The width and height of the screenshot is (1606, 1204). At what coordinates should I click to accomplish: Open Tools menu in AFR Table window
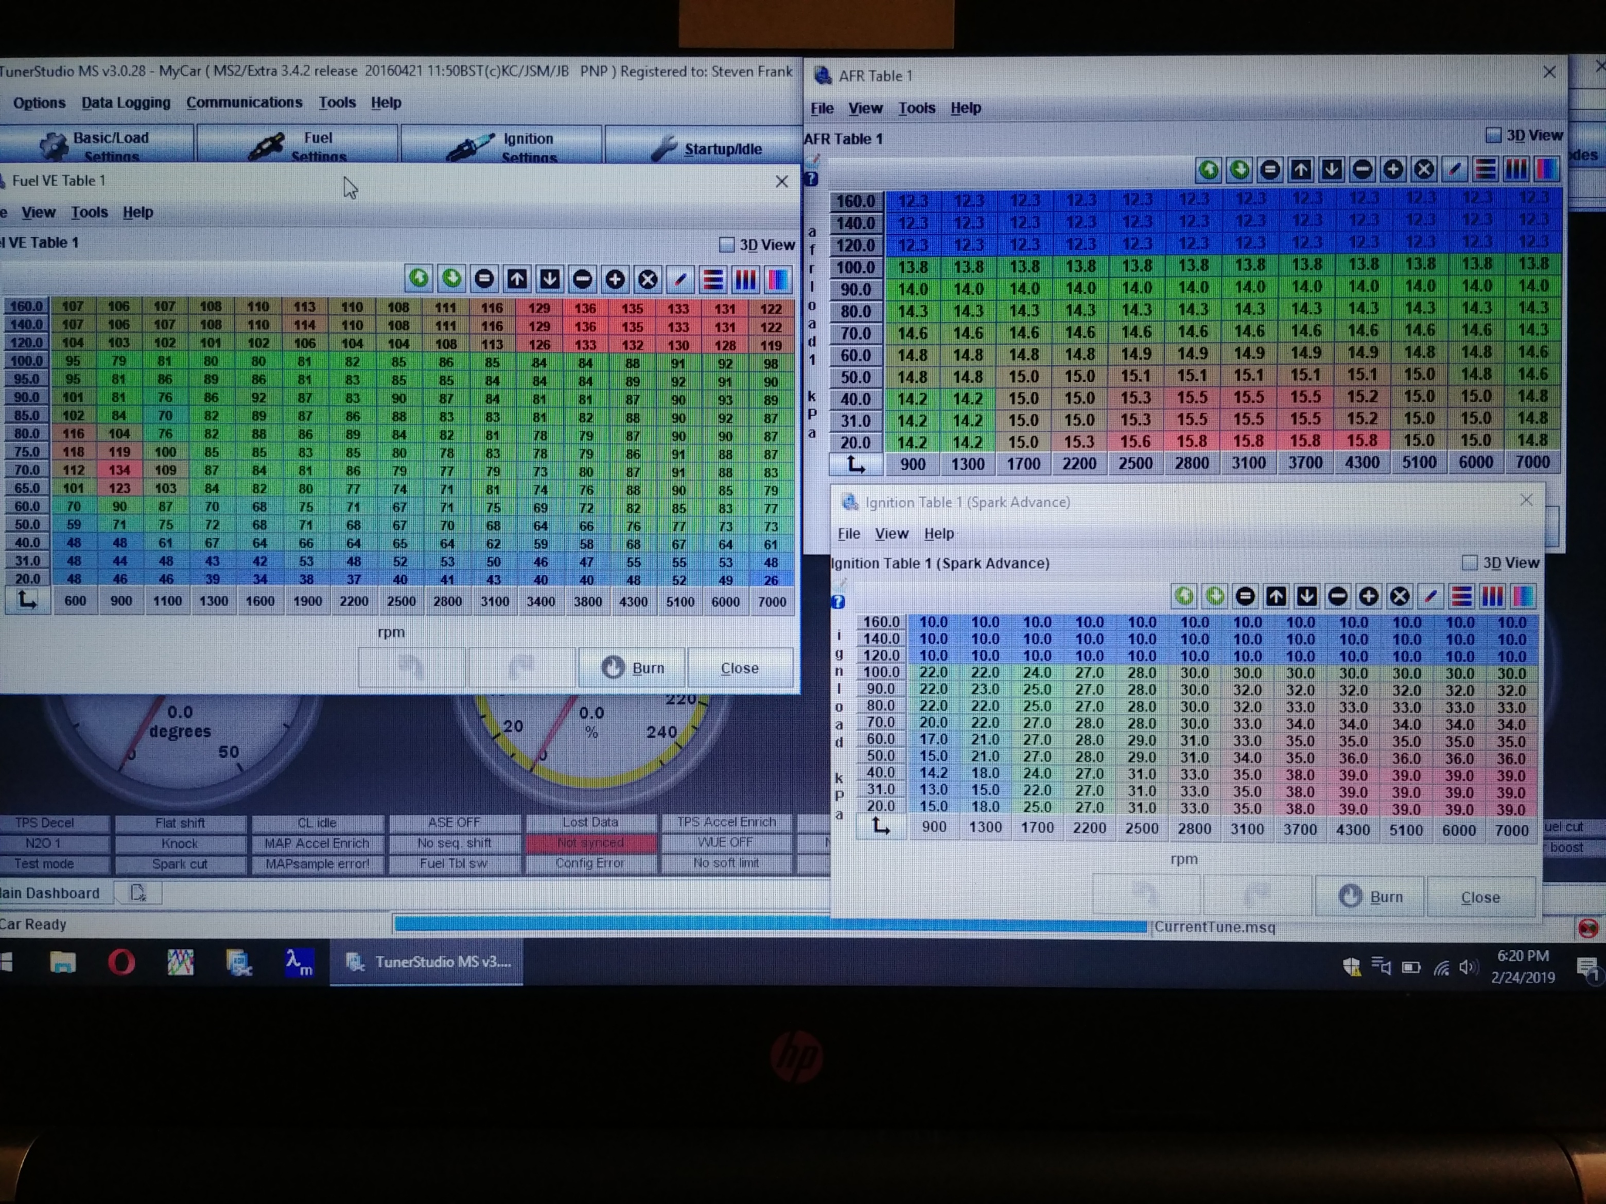point(916,108)
